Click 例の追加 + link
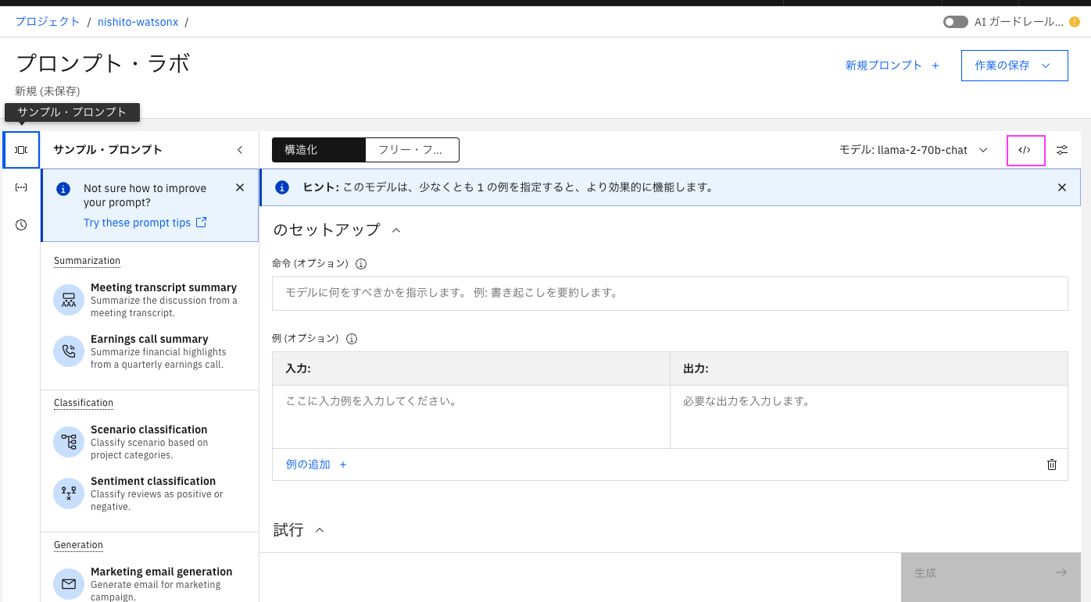This screenshot has width=1091, height=602. pyautogui.click(x=317, y=465)
